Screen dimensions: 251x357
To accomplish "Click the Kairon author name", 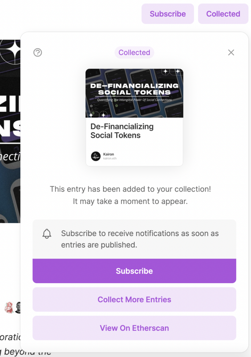I will 109,154.
